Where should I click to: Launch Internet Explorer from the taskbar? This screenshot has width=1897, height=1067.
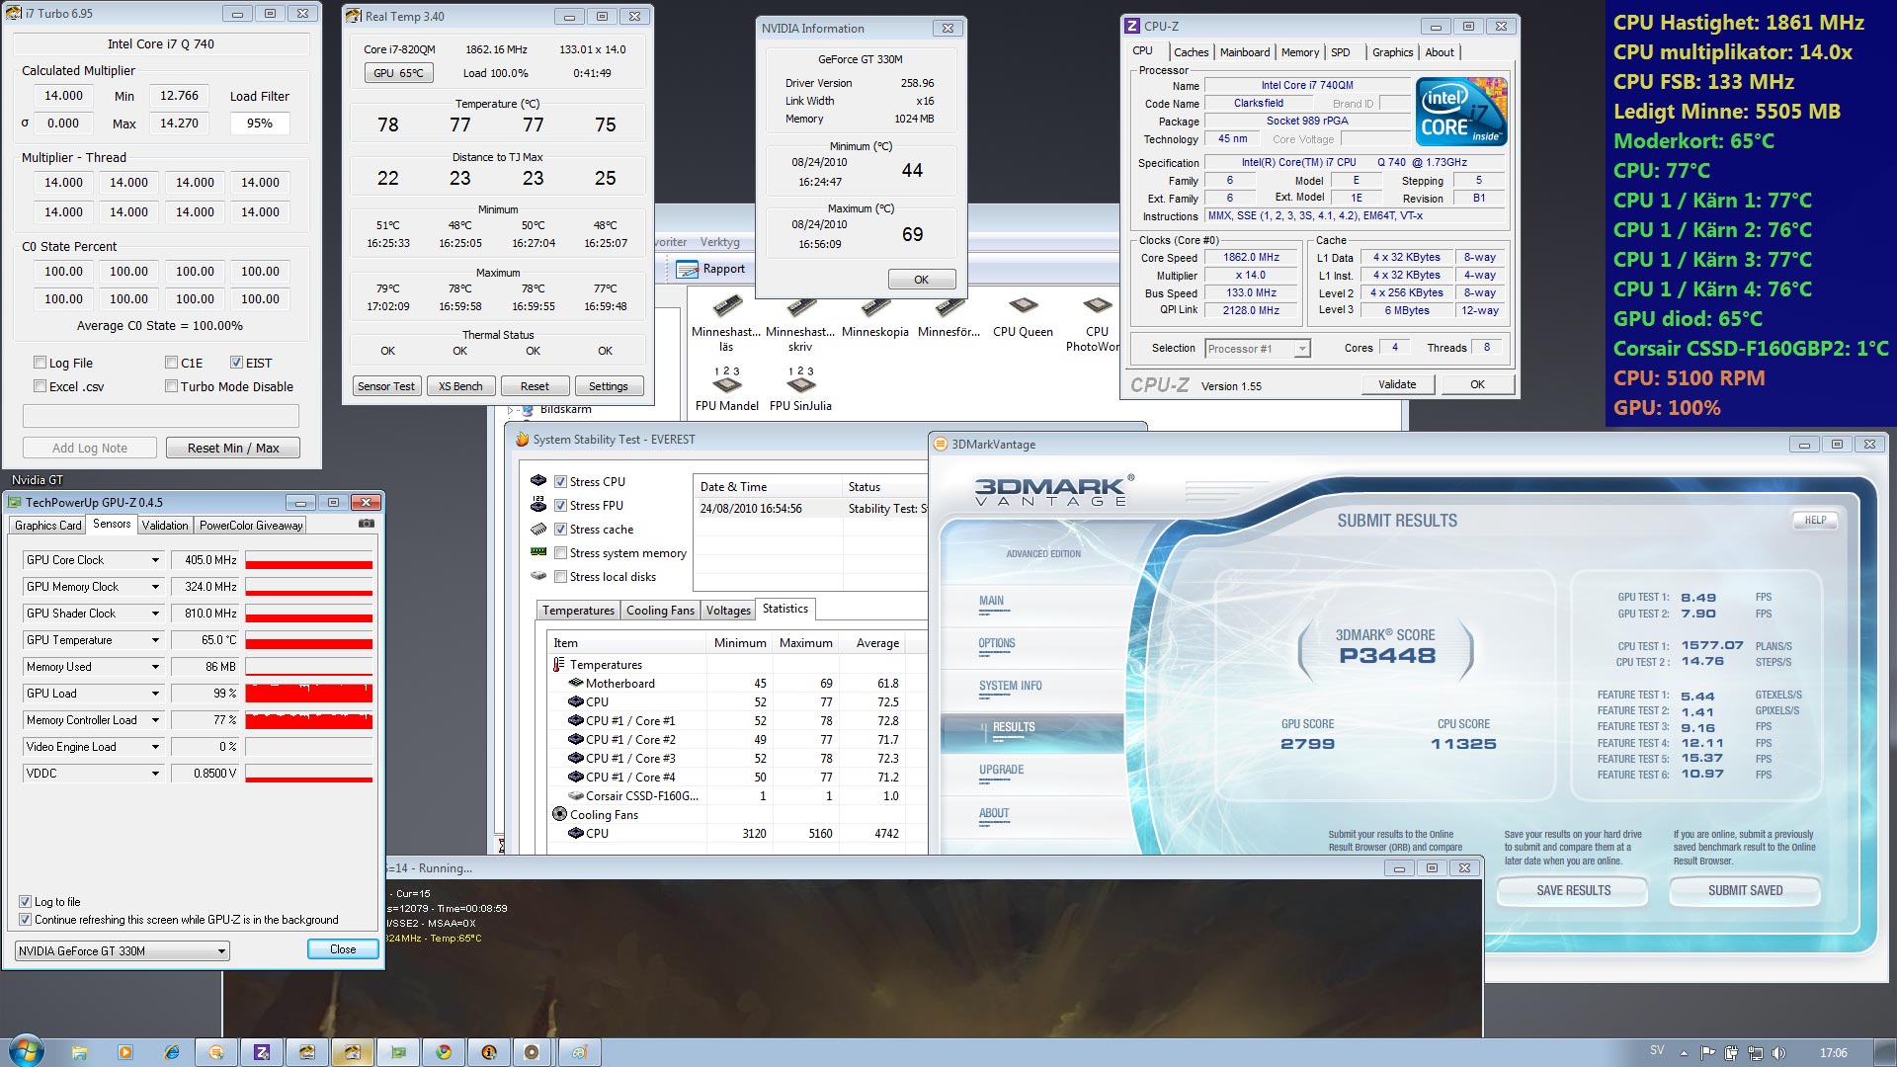172,1052
